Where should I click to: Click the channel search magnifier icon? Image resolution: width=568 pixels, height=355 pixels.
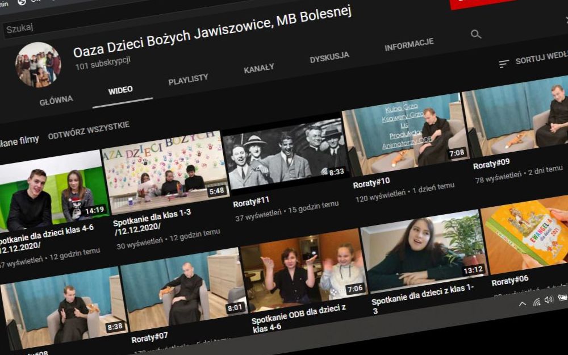[x=476, y=35]
